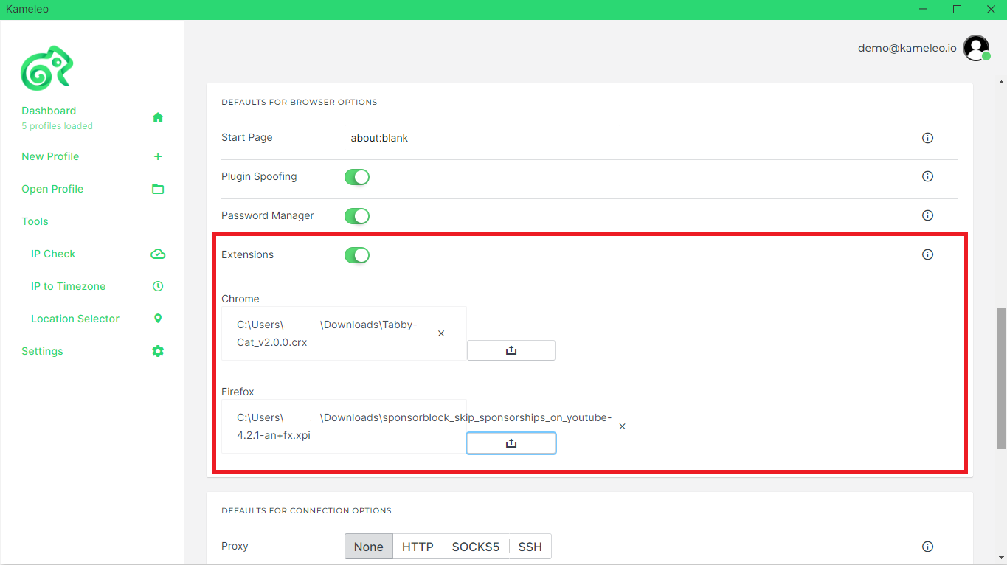The width and height of the screenshot is (1007, 565).
Task: Open the IP Check tool
Action: coord(53,254)
